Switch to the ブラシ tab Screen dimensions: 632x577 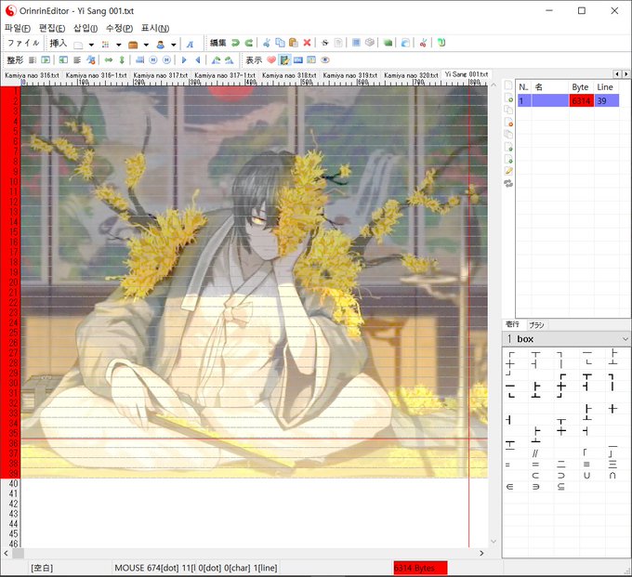tap(536, 324)
